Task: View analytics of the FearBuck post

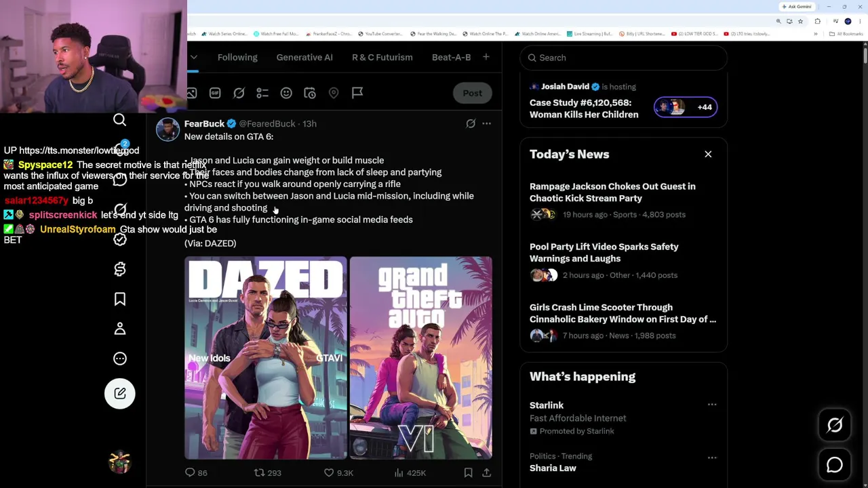Action: [410, 473]
